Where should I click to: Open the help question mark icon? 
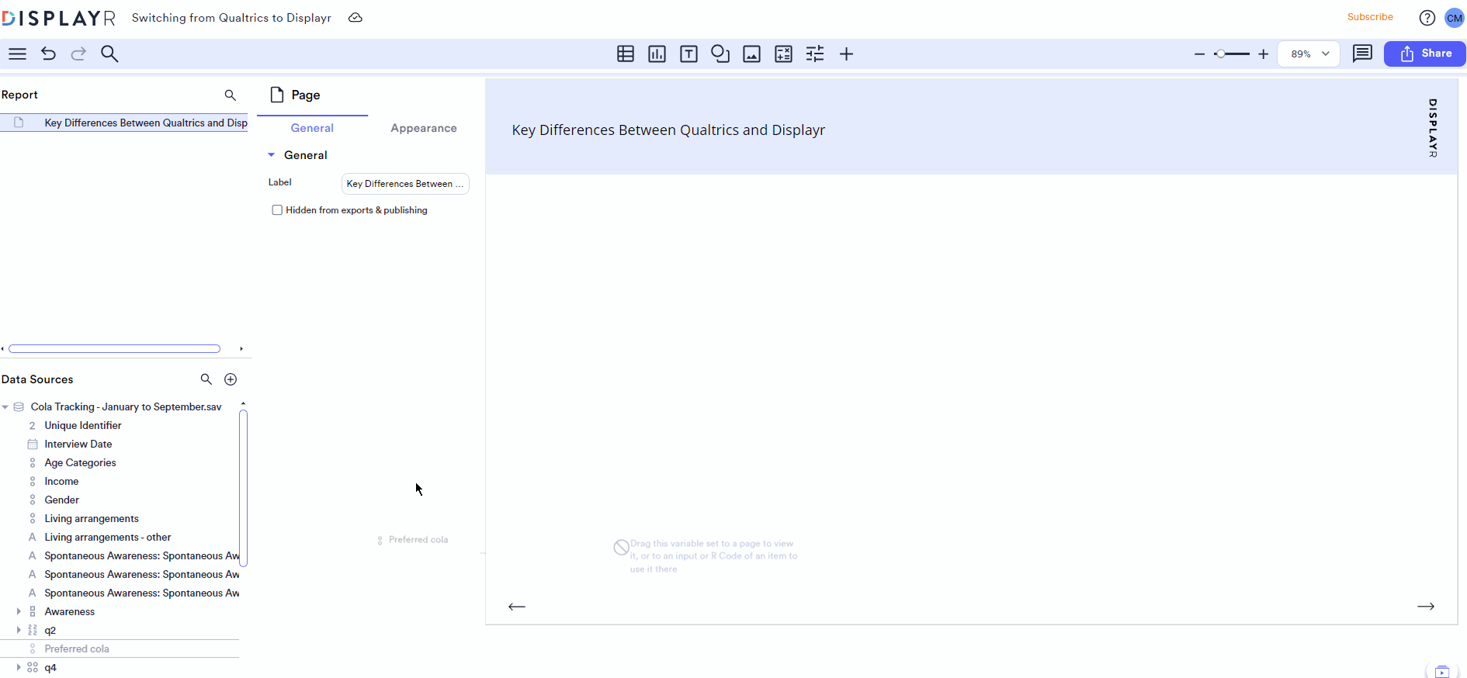click(x=1427, y=18)
